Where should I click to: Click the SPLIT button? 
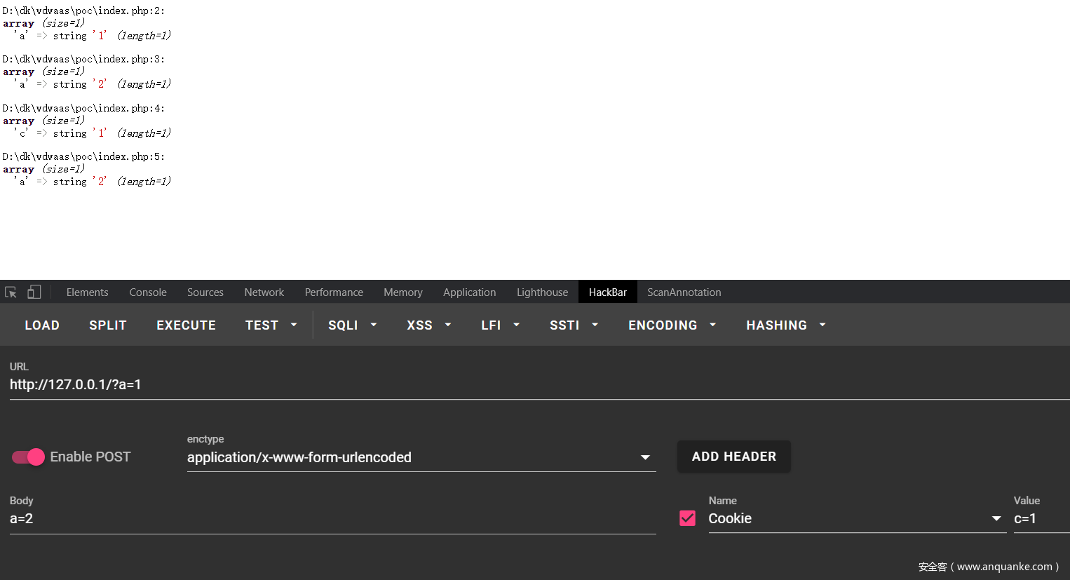[x=108, y=325]
